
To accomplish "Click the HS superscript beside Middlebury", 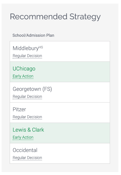I will coord(41,47).
